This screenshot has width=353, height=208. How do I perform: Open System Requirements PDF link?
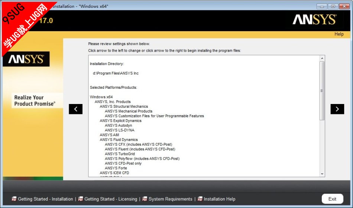(171, 199)
